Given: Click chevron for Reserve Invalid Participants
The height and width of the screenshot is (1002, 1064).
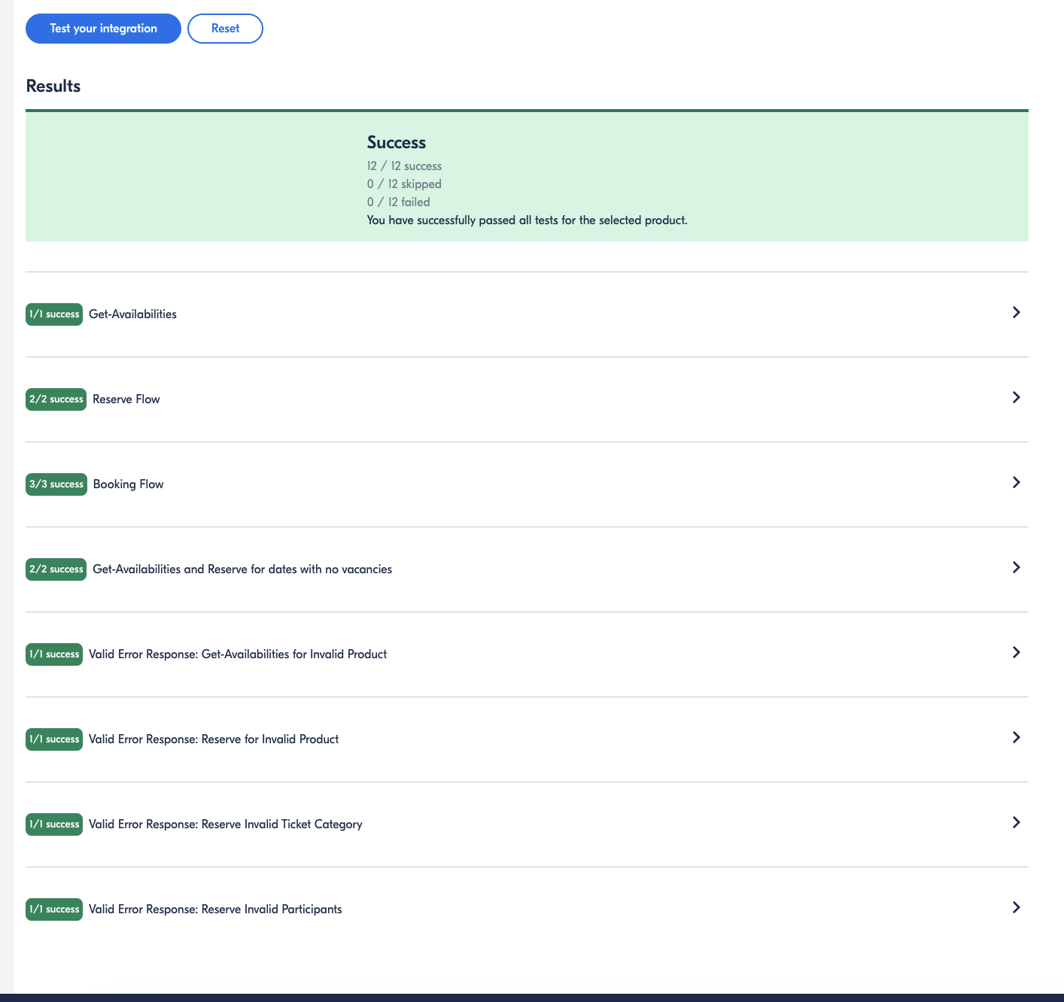Looking at the screenshot, I should pos(1016,907).
